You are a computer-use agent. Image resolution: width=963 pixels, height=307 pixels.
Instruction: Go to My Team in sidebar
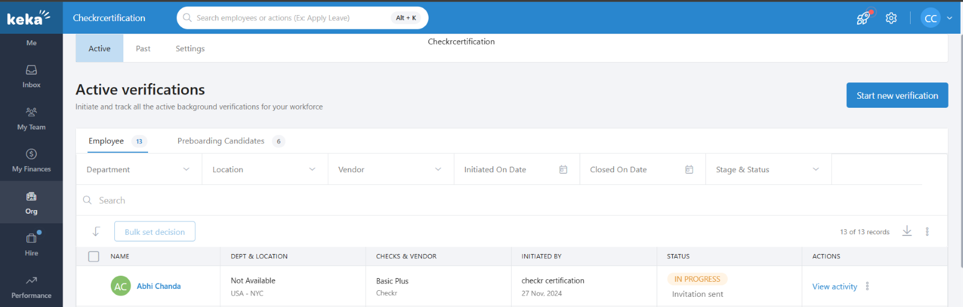coord(31,119)
